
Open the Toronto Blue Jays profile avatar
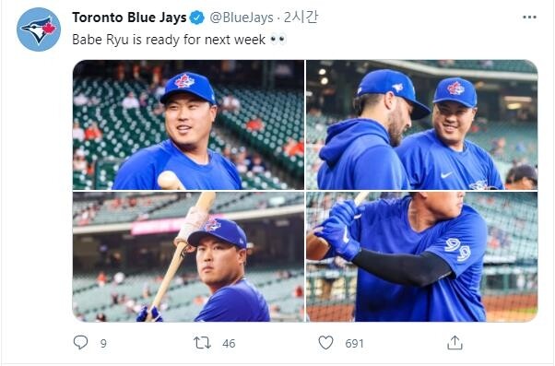coord(39,30)
